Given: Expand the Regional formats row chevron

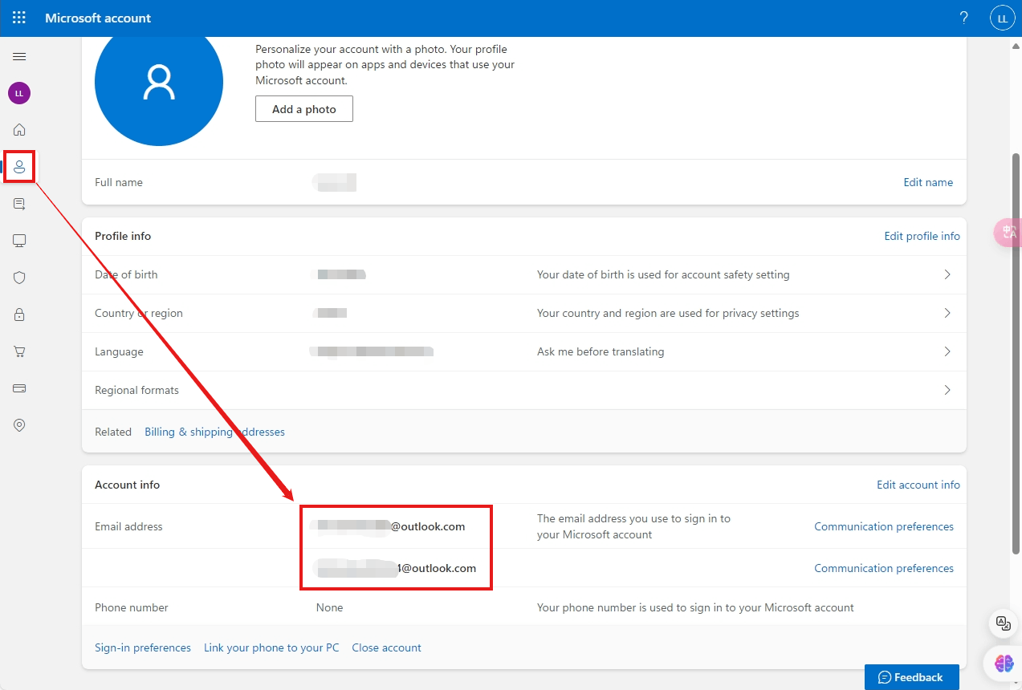Looking at the screenshot, I should (x=947, y=390).
